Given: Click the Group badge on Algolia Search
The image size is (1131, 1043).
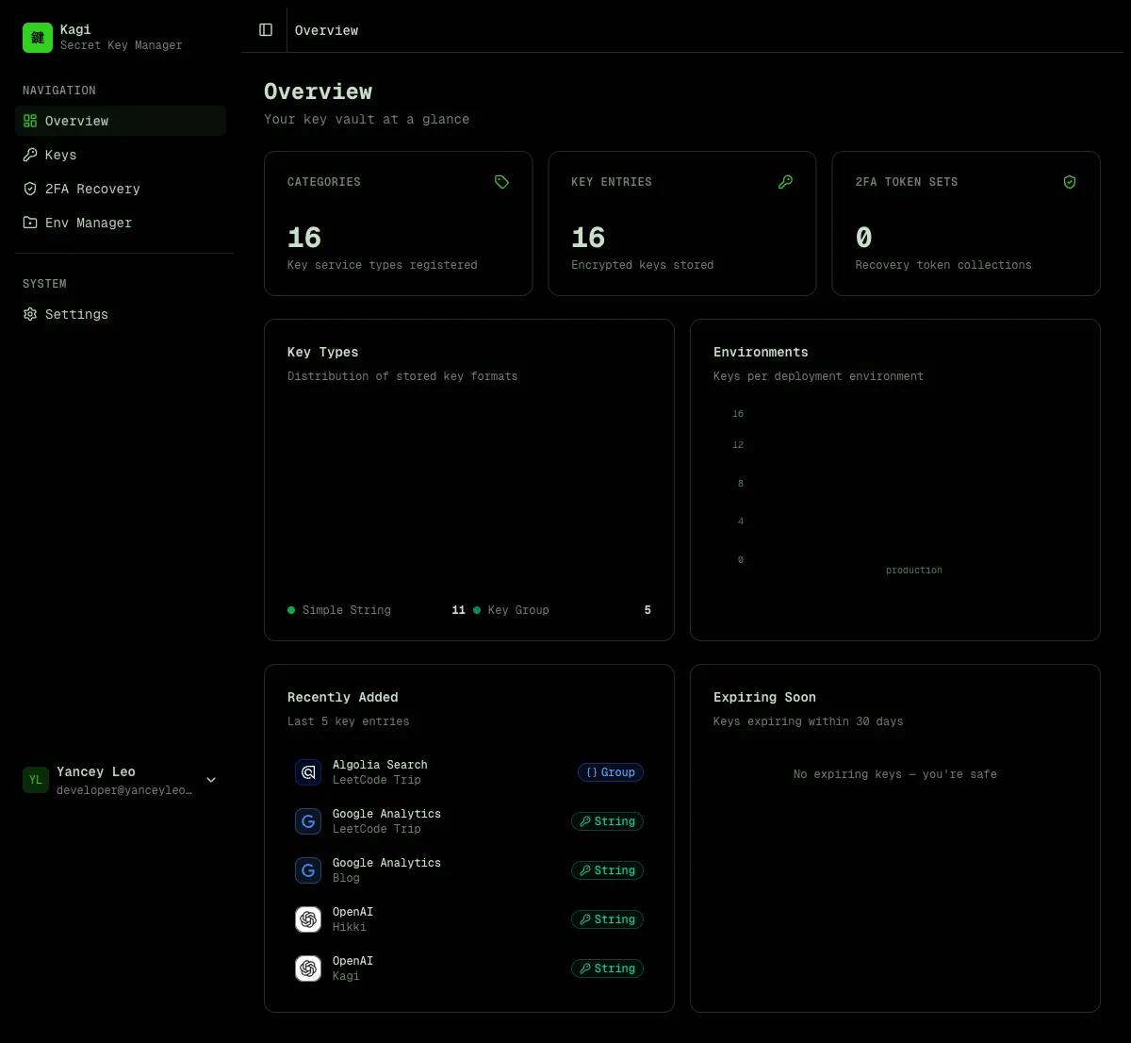Looking at the screenshot, I should tap(611, 772).
